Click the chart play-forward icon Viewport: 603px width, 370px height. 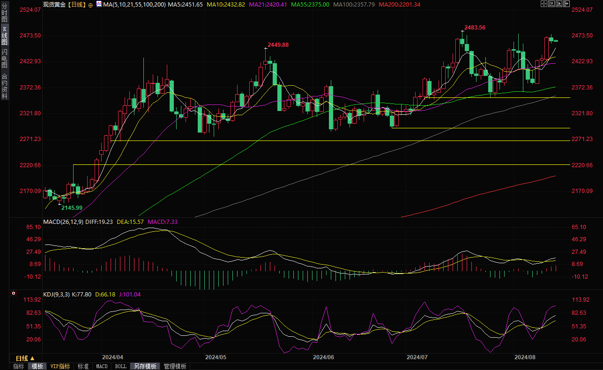[x=558, y=4]
